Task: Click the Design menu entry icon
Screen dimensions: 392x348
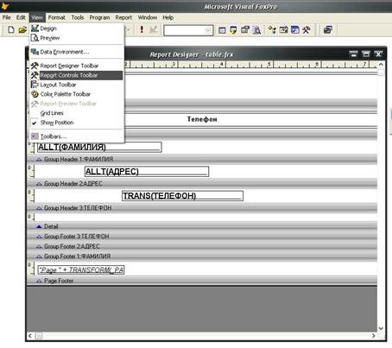Action: (x=35, y=28)
